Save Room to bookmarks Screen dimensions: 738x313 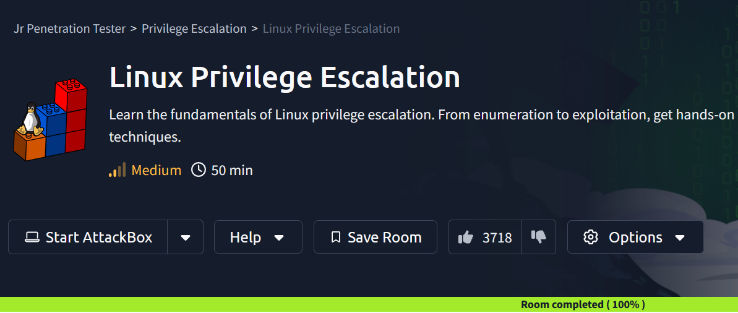click(x=375, y=237)
